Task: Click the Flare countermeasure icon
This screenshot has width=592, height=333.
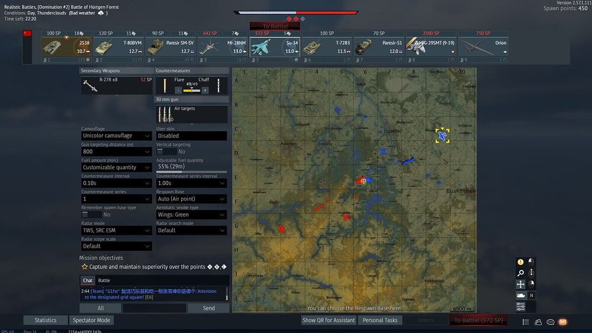Action: (165, 86)
